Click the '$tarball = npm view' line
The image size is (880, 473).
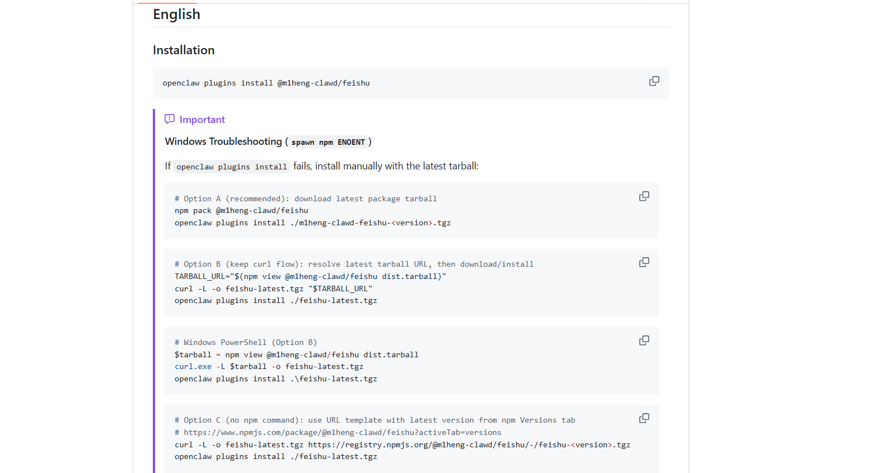(296, 355)
